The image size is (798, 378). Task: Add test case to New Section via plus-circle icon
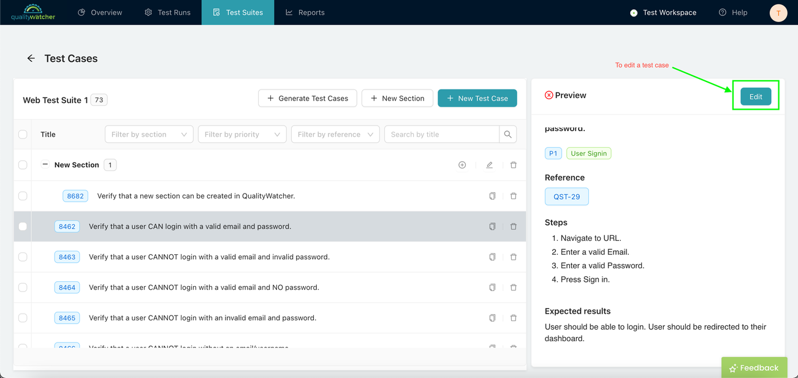[x=462, y=165]
